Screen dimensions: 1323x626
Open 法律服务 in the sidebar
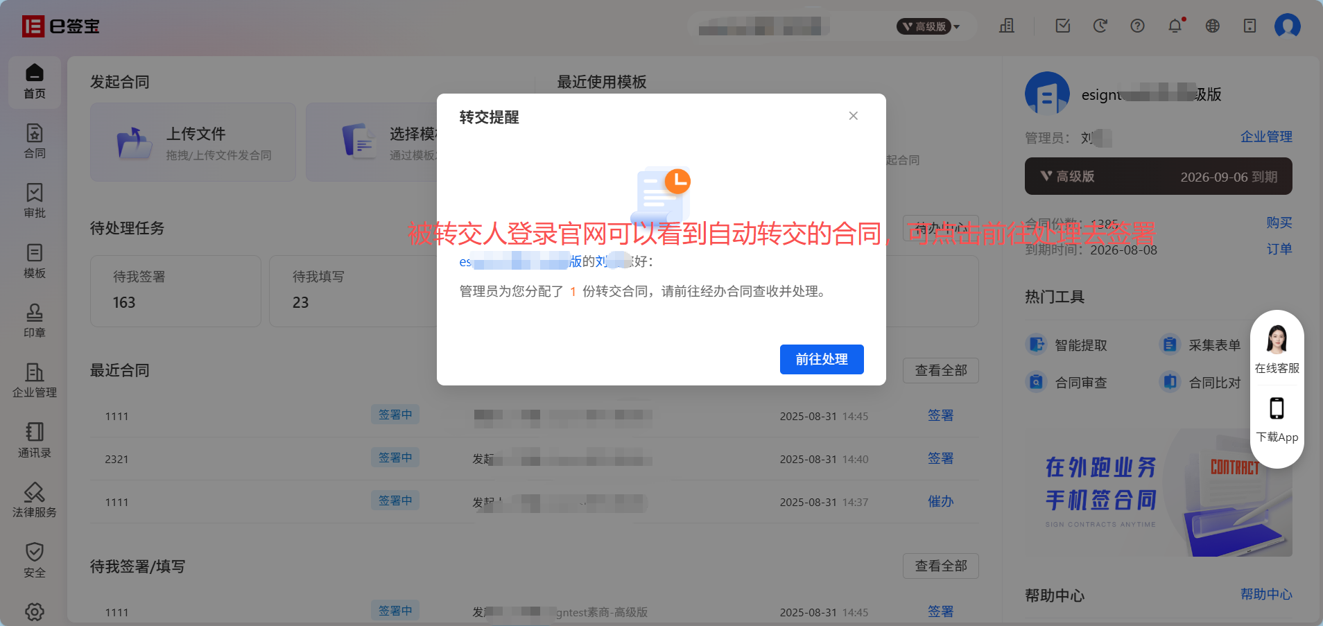(35, 500)
